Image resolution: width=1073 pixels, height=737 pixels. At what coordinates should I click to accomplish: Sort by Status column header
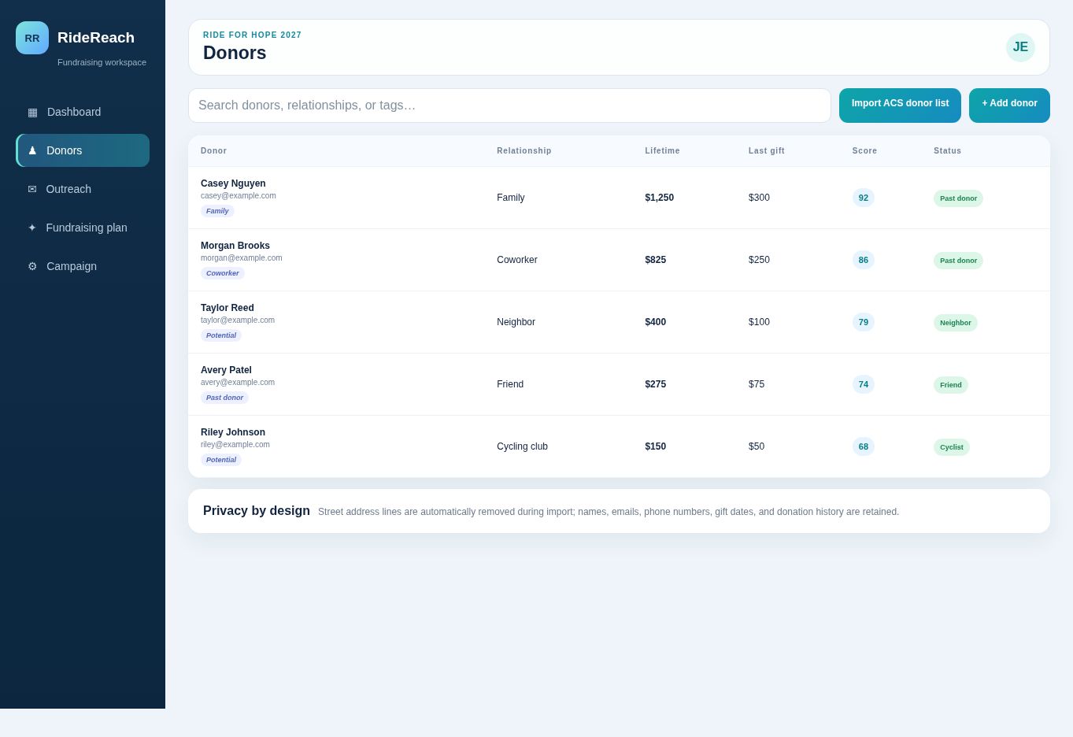[x=947, y=151]
